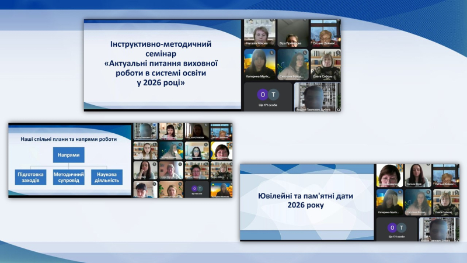
Task: Click the 'Наші спільні плани та напрями роботи' heading
Action: tap(68, 139)
